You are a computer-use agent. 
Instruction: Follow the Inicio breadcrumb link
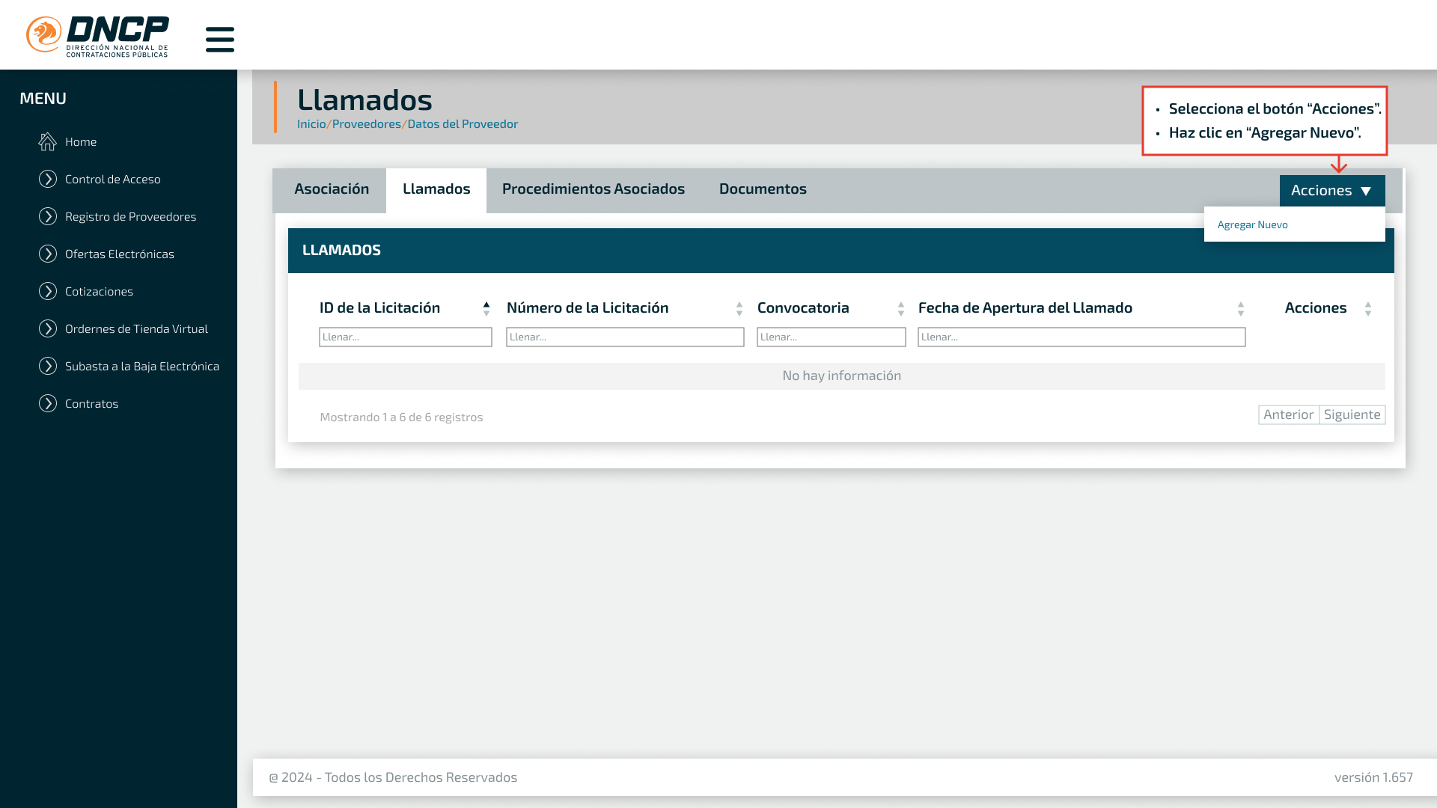pyautogui.click(x=311, y=124)
